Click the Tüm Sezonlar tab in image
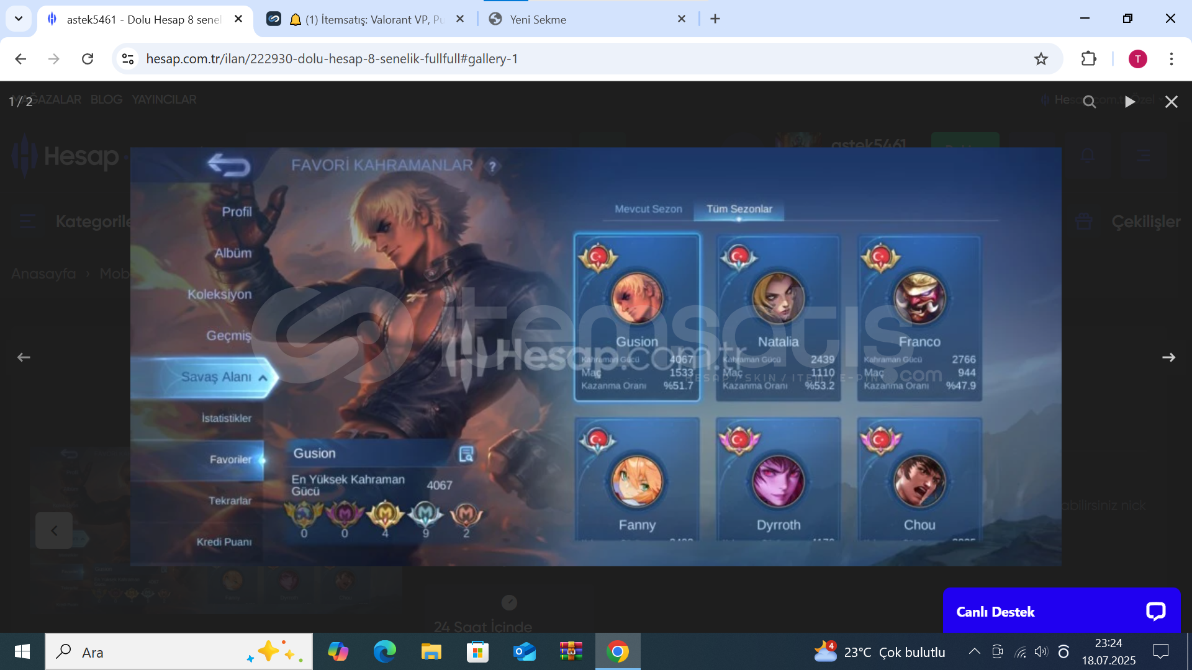 point(739,209)
